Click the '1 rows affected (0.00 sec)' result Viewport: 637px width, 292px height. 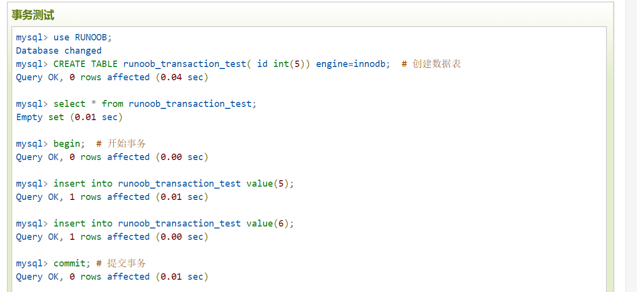[x=112, y=237]
